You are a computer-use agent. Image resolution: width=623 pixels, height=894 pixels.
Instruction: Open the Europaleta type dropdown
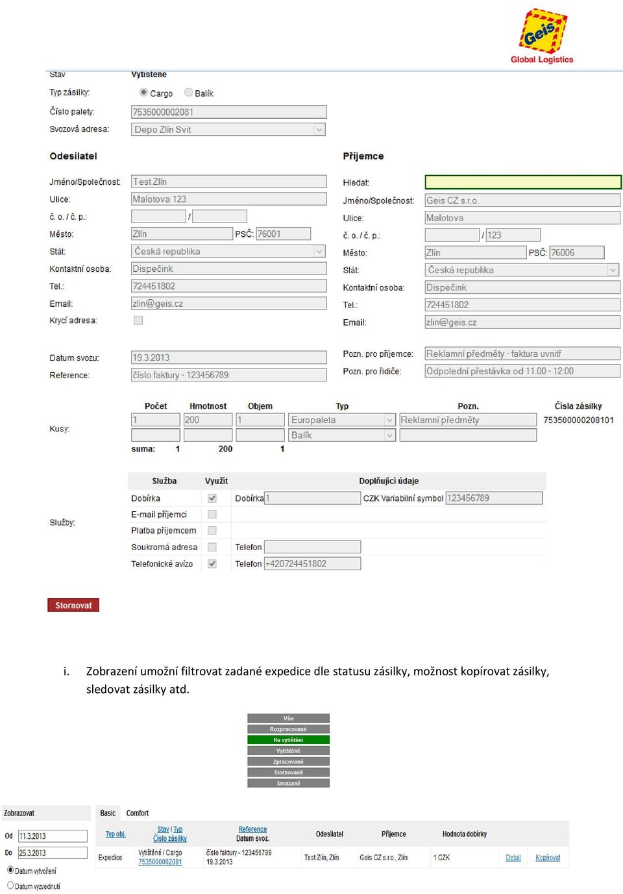click(x=341, y=420)
